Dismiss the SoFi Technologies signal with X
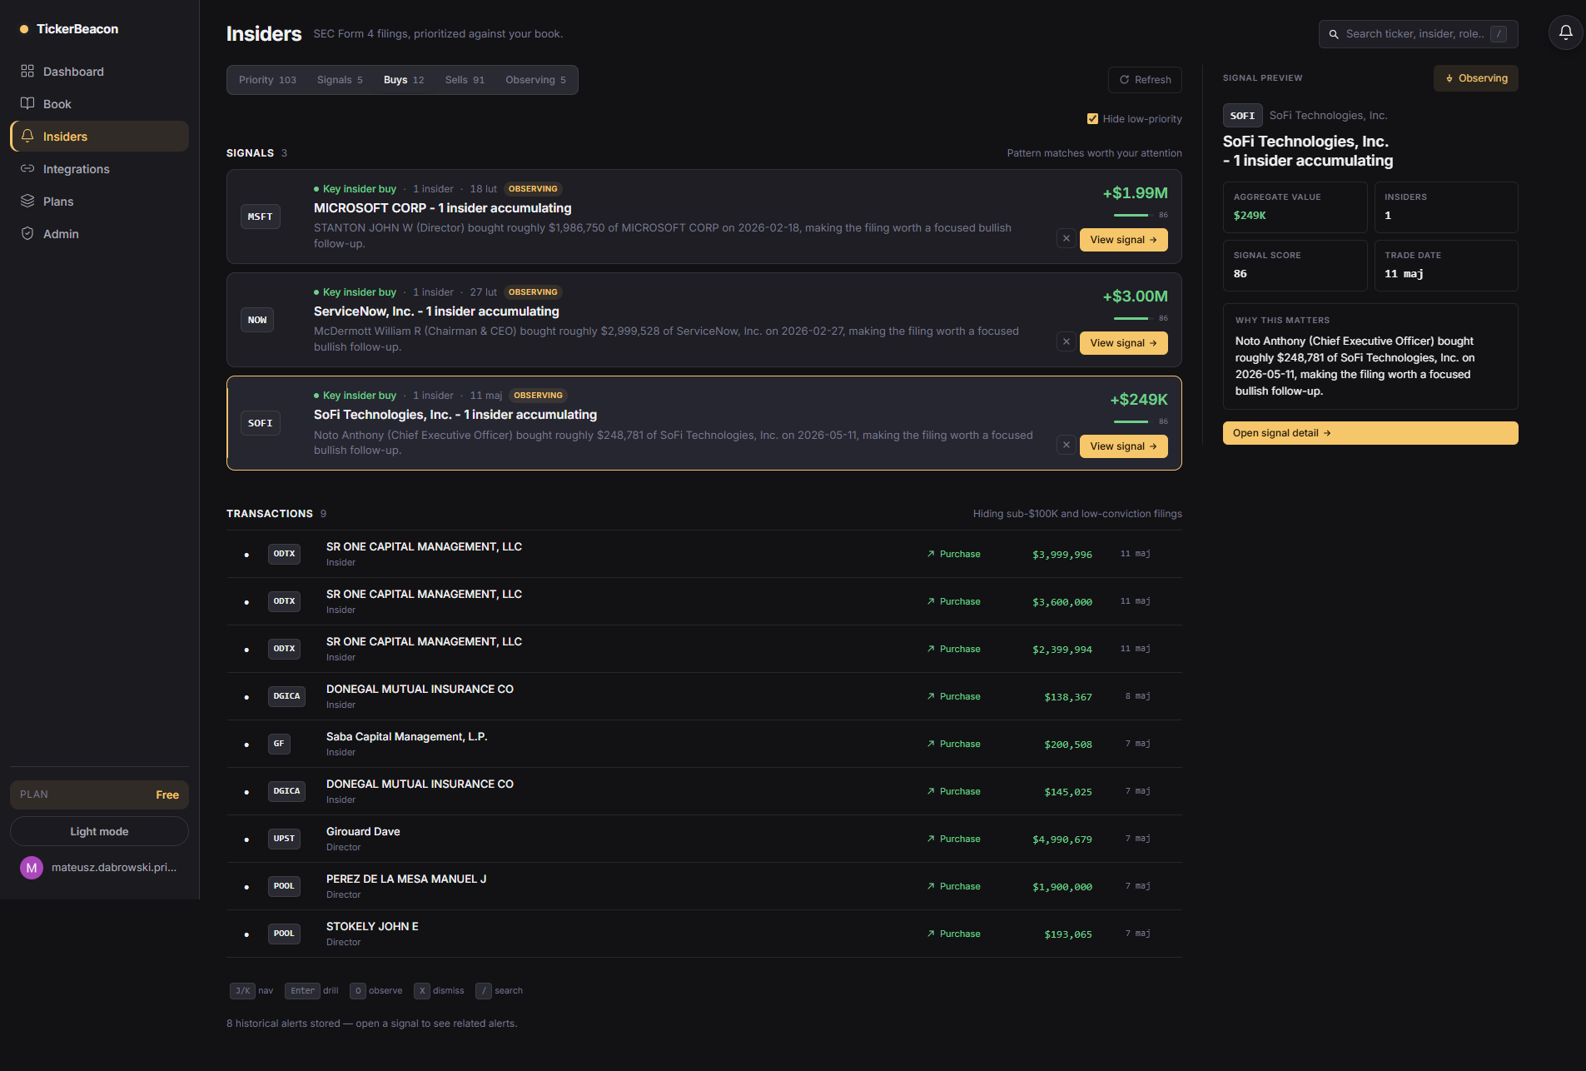Screen dimensions: 1586x1071 pyautogui.click(x=1066, y=446)
